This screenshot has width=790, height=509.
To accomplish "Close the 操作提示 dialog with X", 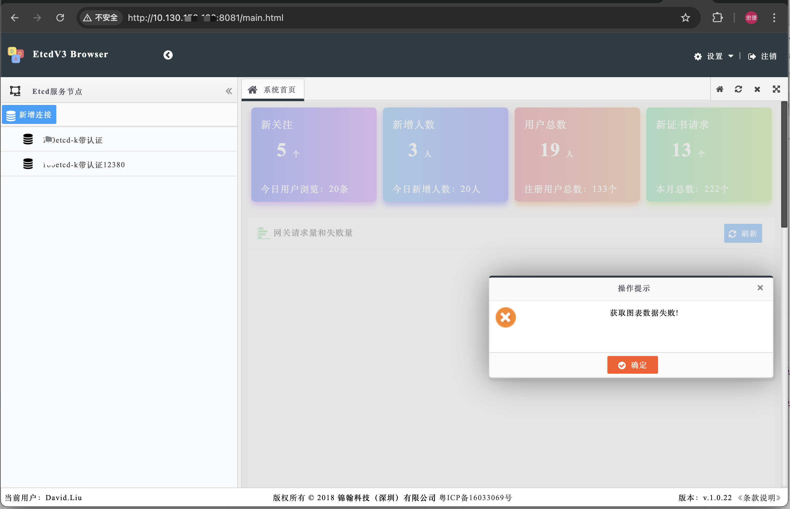I will tap(760, 288).
